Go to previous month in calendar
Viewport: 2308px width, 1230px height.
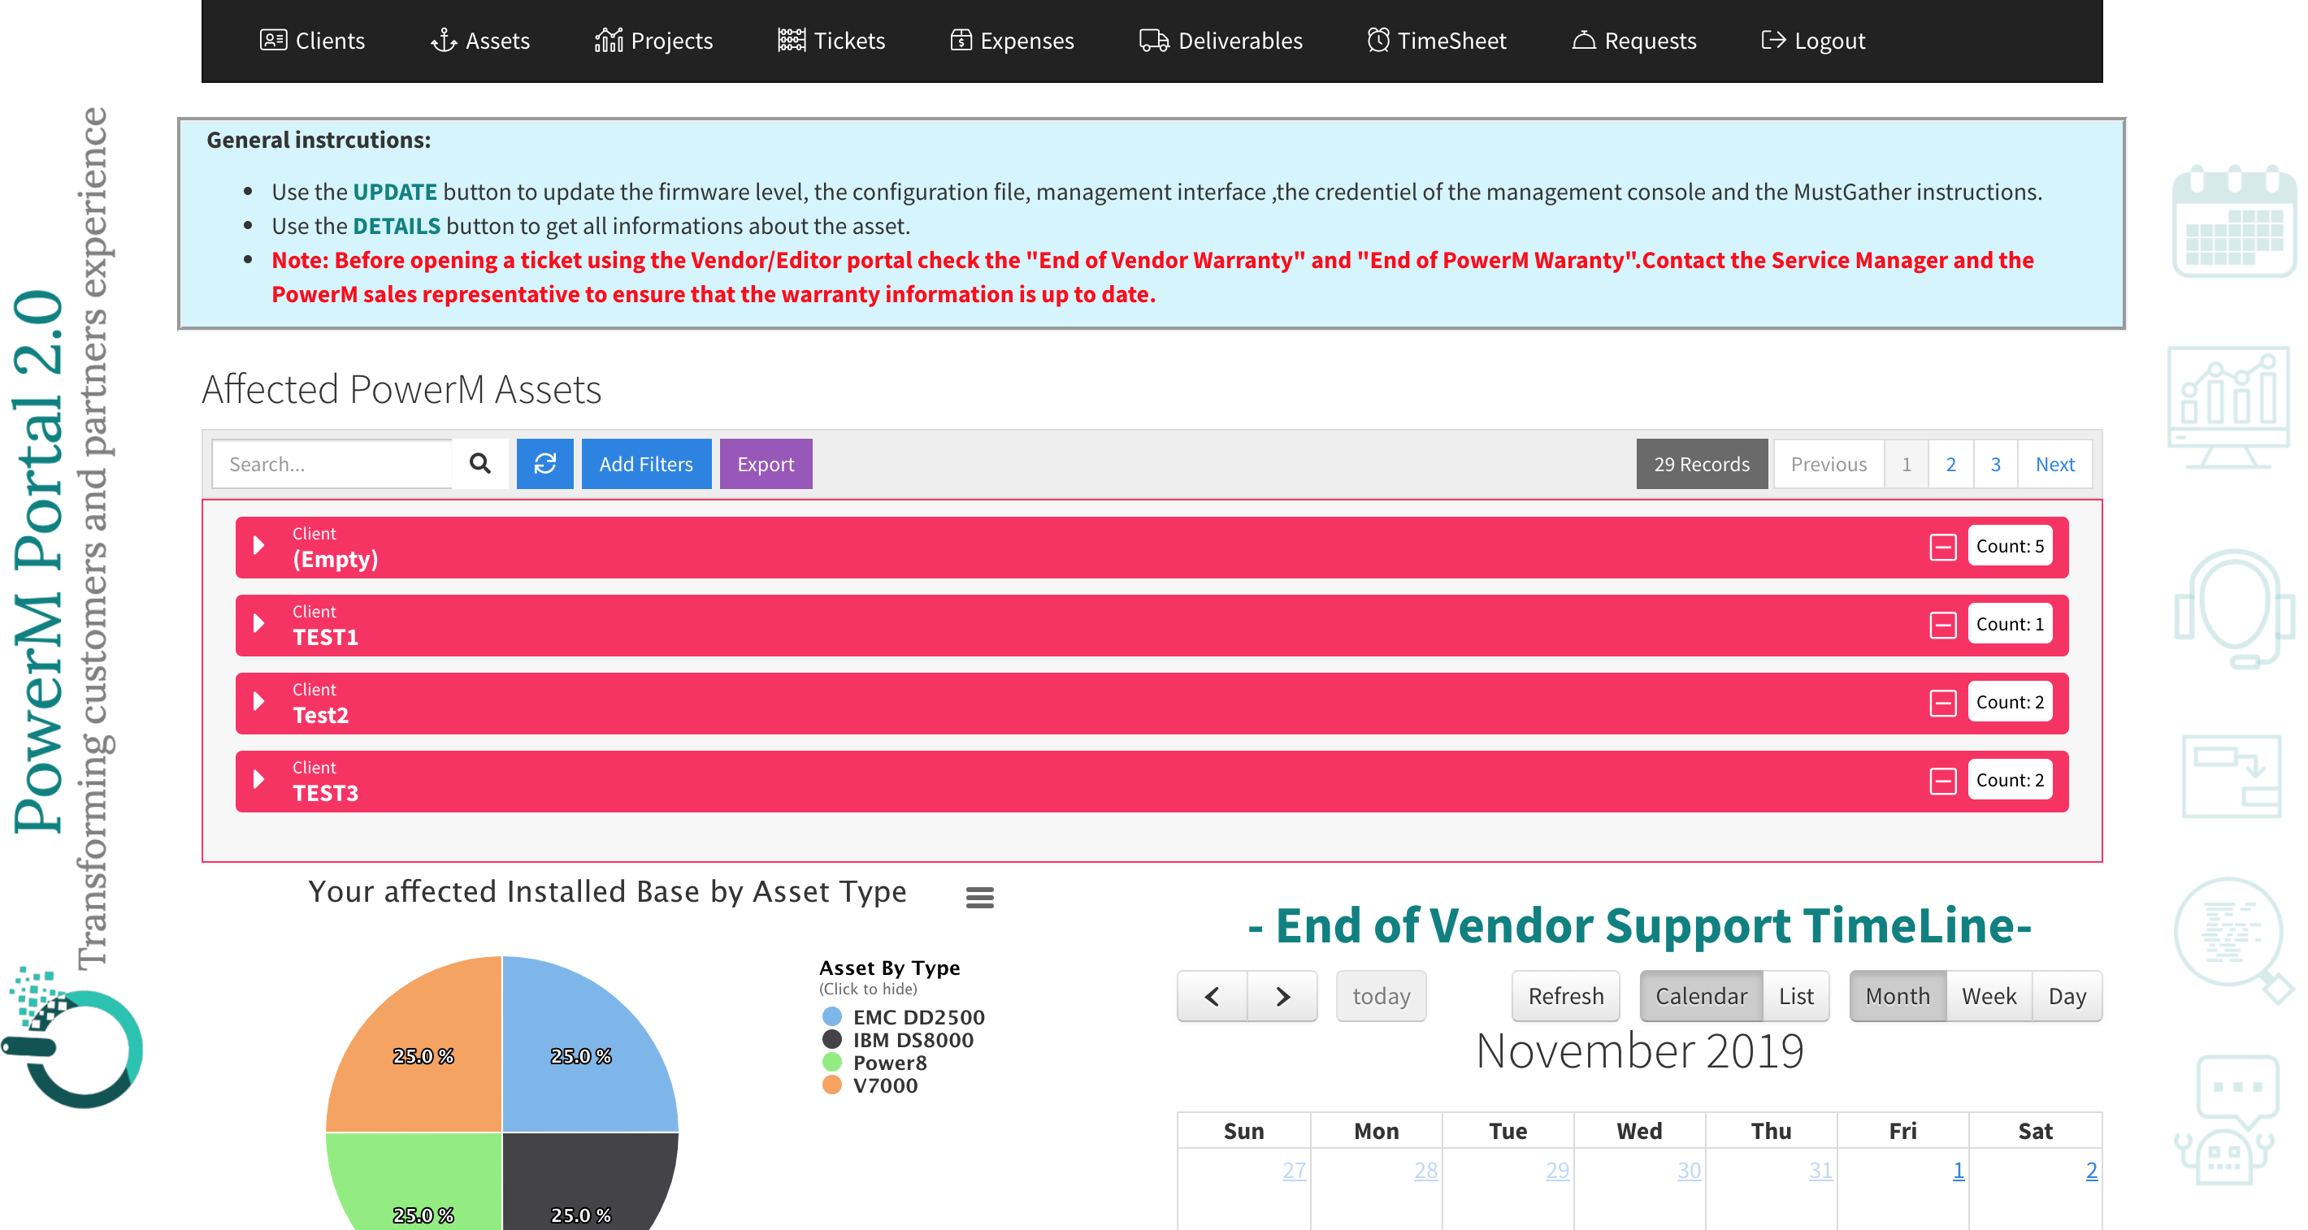1212,995
